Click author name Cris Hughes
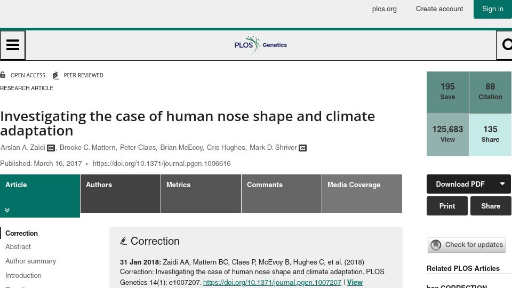Screen dimensions: 512x288 [x=226, y=148]
